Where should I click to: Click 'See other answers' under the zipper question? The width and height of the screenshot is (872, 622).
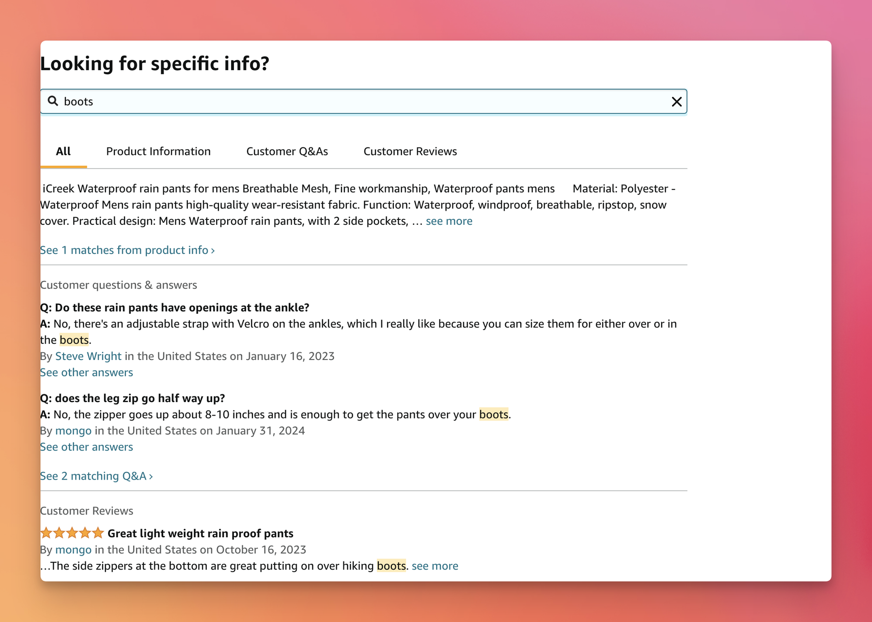pyautogui.click(x=86, y=447)
